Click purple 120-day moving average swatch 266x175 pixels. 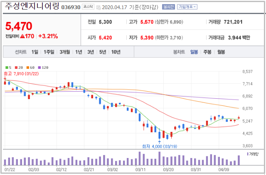click(x=39, y=68)
